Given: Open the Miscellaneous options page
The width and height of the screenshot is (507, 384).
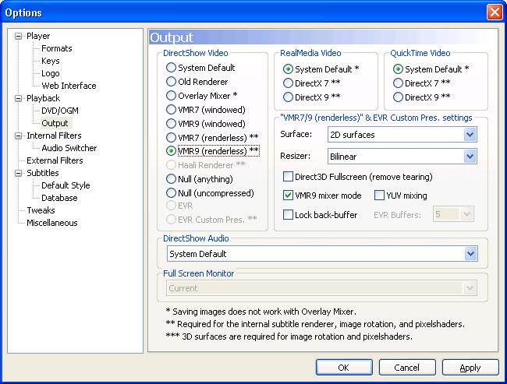Looking at the screenshot, I should [x=52, y=223].
